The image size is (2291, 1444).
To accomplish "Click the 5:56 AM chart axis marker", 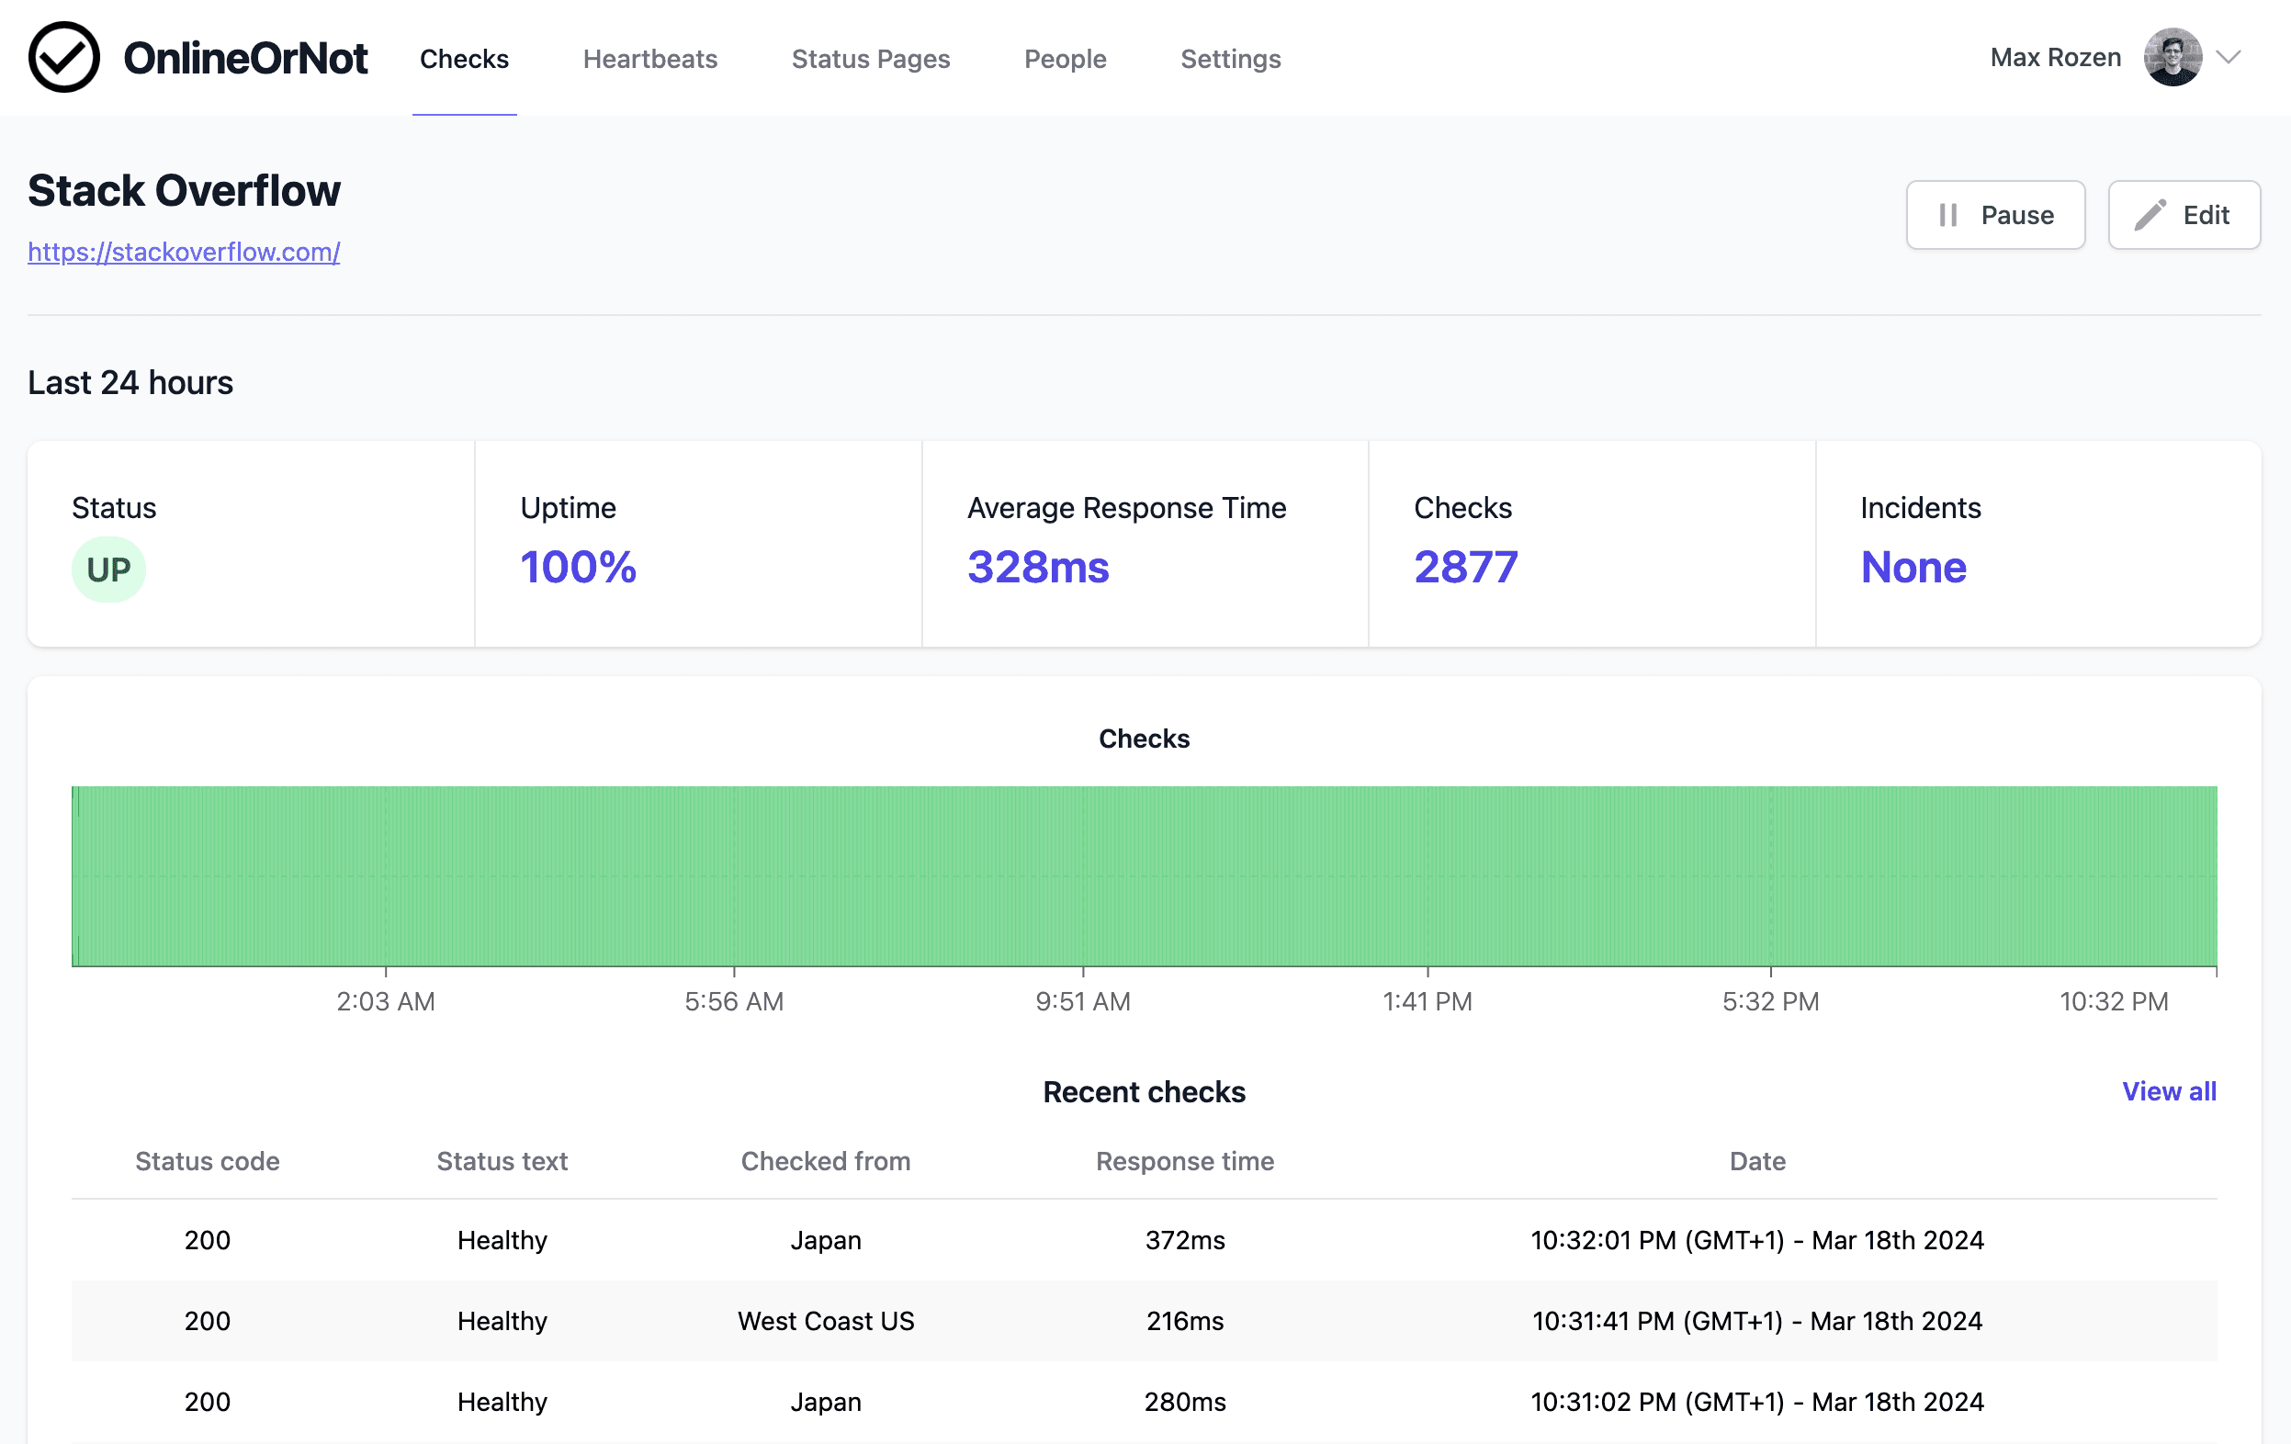I will point(734,1000).
